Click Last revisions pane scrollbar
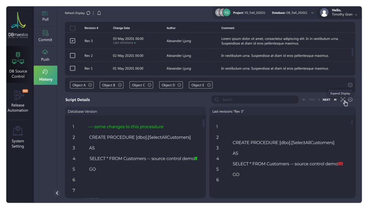The image size is (368, 209). [x=352, y=122]
